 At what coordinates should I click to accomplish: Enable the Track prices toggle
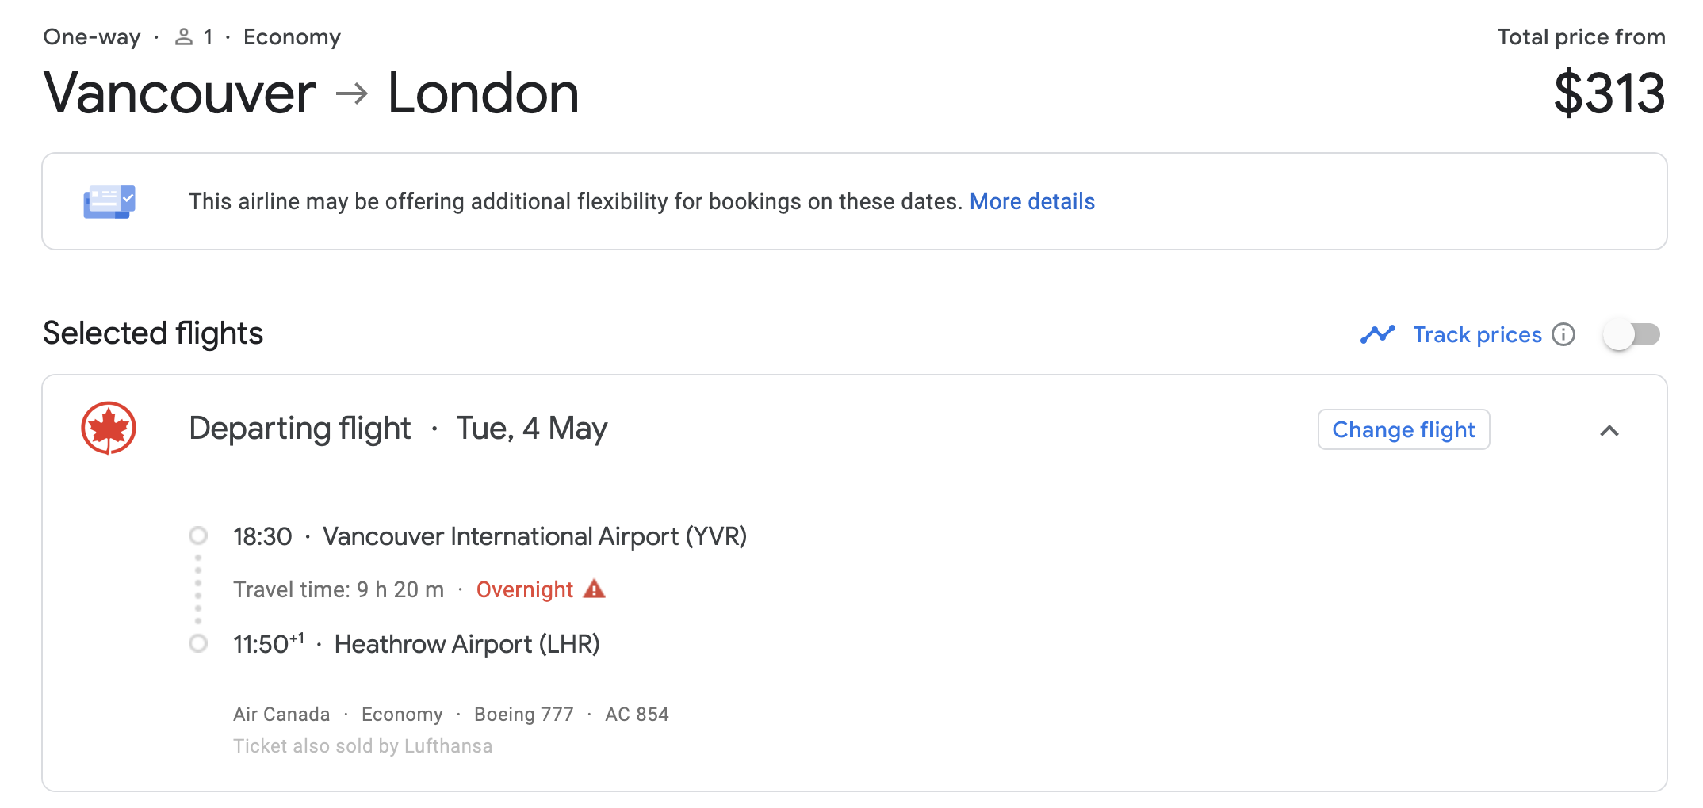(x=1630, y=334)
